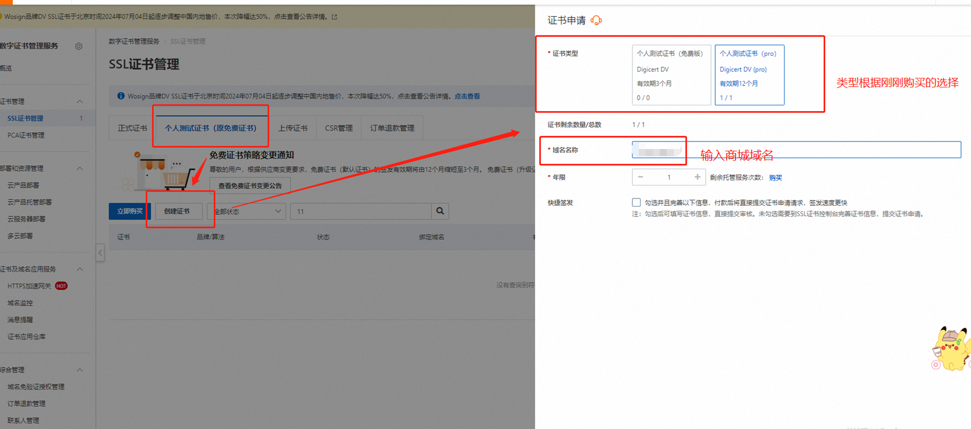971x429 pixels.
Task: Select 个人测试证书 (pro) certificate type
Action: (749, 75)
